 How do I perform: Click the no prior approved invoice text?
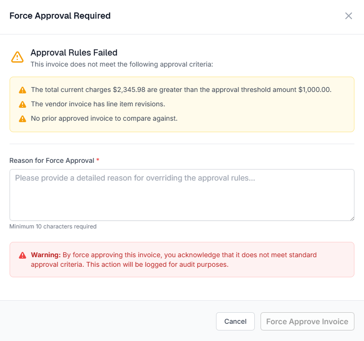[104, 118]
